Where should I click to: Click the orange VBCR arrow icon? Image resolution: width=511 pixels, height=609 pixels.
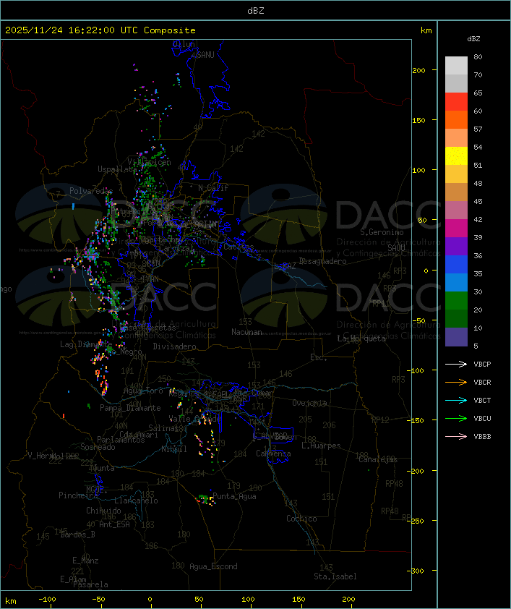[456, 382]
